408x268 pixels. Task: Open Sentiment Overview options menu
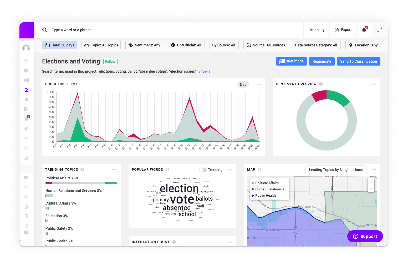coord(374,84)
